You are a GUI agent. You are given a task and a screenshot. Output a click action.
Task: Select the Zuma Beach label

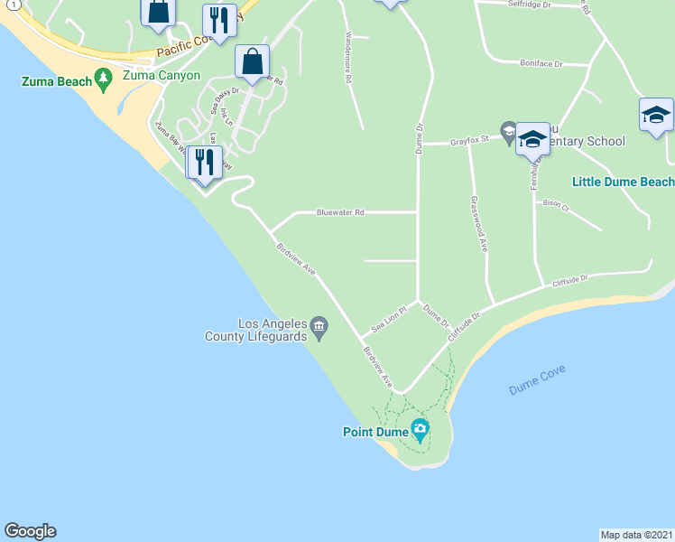[57, 81]
